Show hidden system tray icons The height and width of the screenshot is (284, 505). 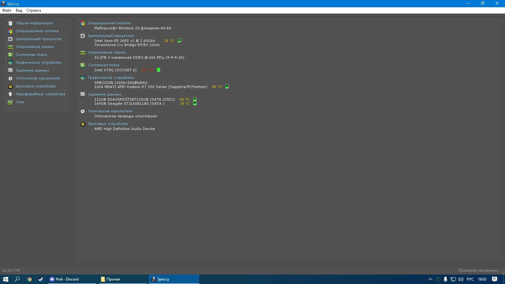click(430, 279)
